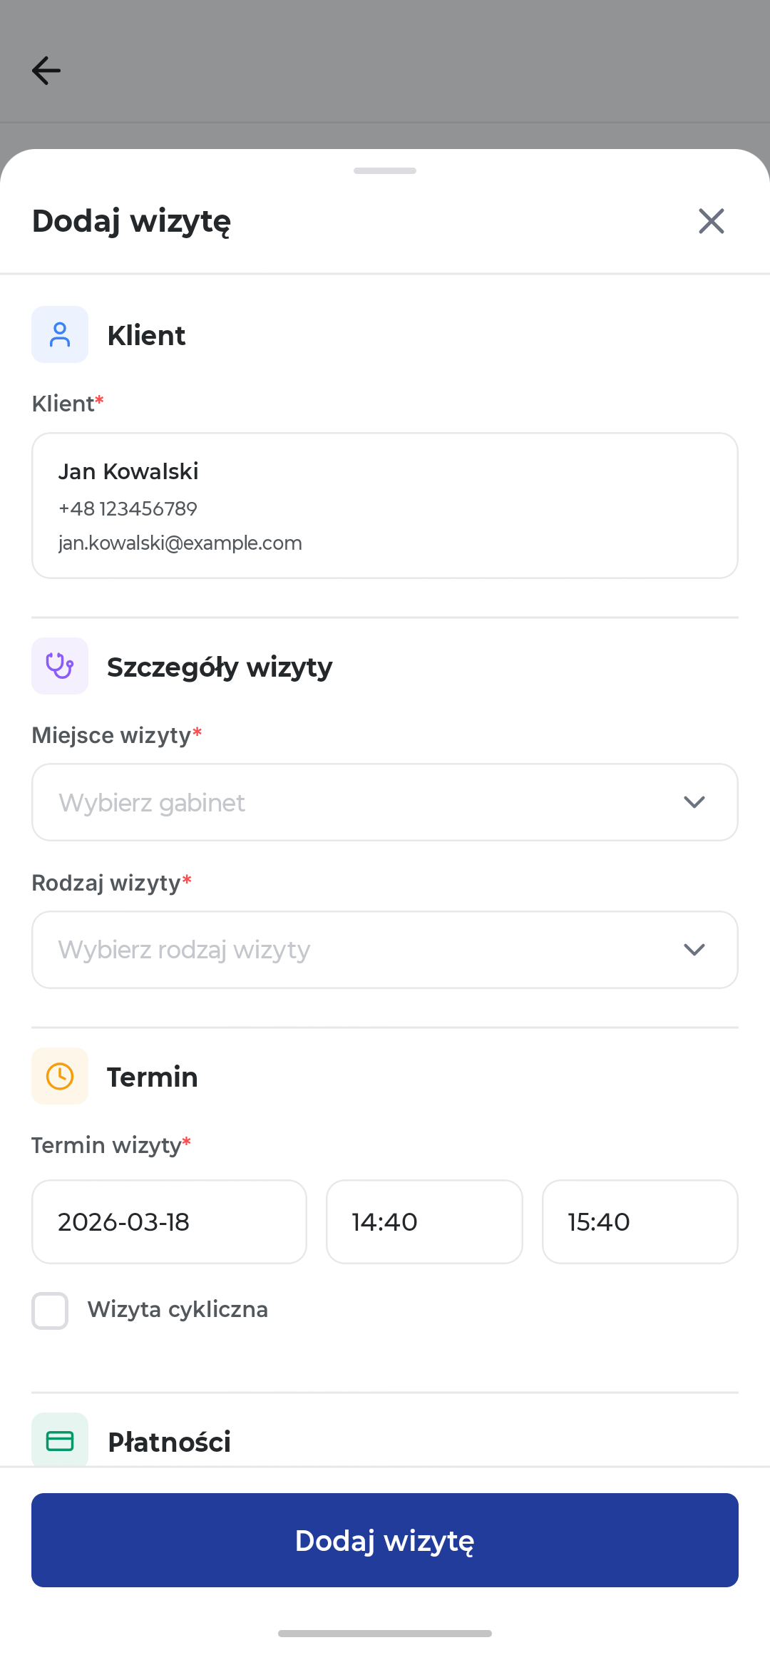
Task: Toggle the Wizyta cykliczna label
Action: pyautogui.click(x=178, y=1310)
